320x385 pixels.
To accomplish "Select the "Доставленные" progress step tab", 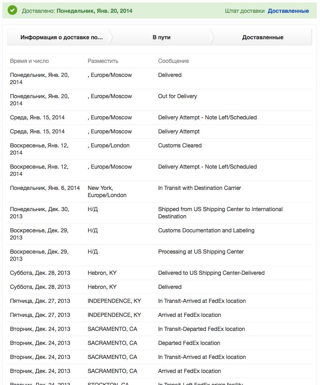I will (x=263, y=37).
